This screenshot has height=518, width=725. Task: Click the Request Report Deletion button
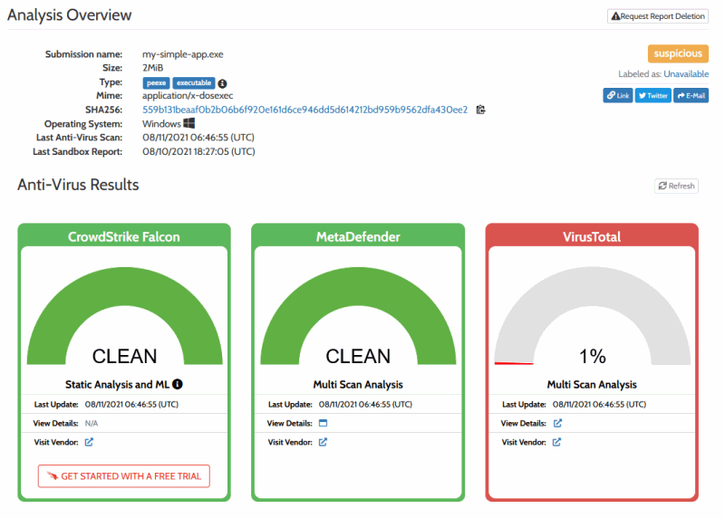click(658, 16)
